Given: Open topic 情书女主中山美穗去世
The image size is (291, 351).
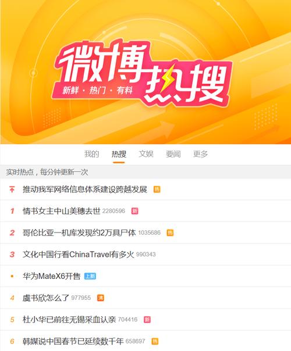Looking at the screenshot, I should [62, 211].
